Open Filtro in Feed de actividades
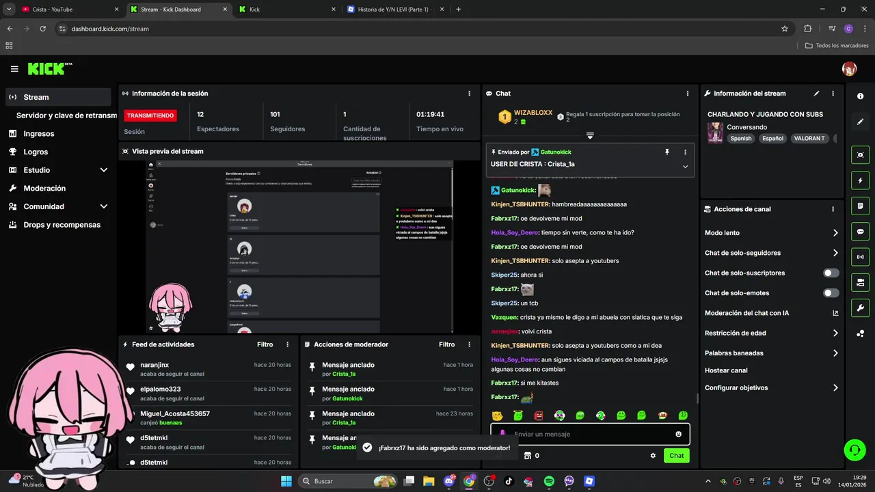875x492 pixels. [x=265, y=344]
